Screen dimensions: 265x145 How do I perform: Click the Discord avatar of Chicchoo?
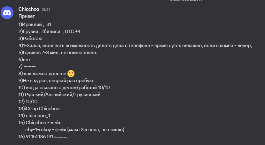tap(7, 13)
